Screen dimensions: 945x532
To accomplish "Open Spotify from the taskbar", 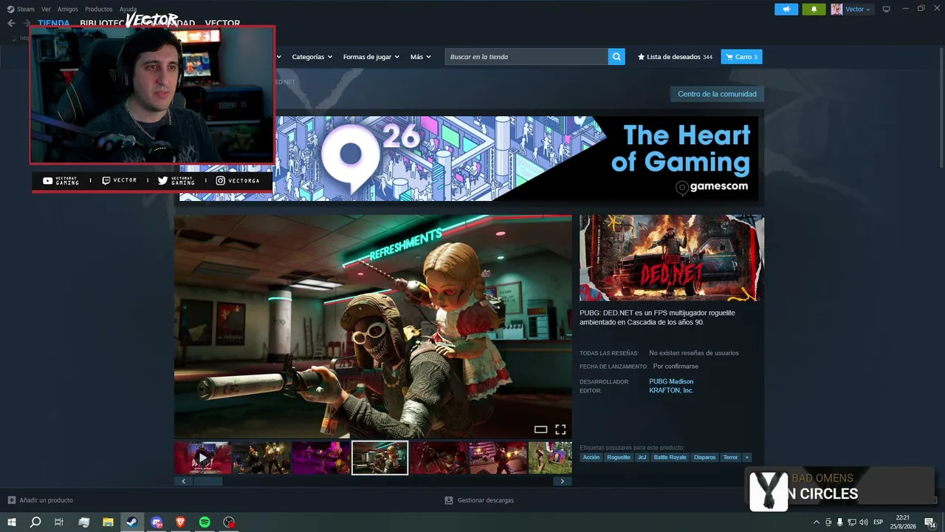I will pyautogui.click(x=205, y=522).
